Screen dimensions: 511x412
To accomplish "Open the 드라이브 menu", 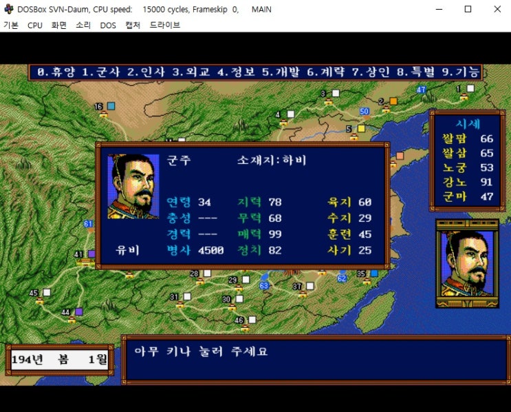I will (x=165, y=25).
